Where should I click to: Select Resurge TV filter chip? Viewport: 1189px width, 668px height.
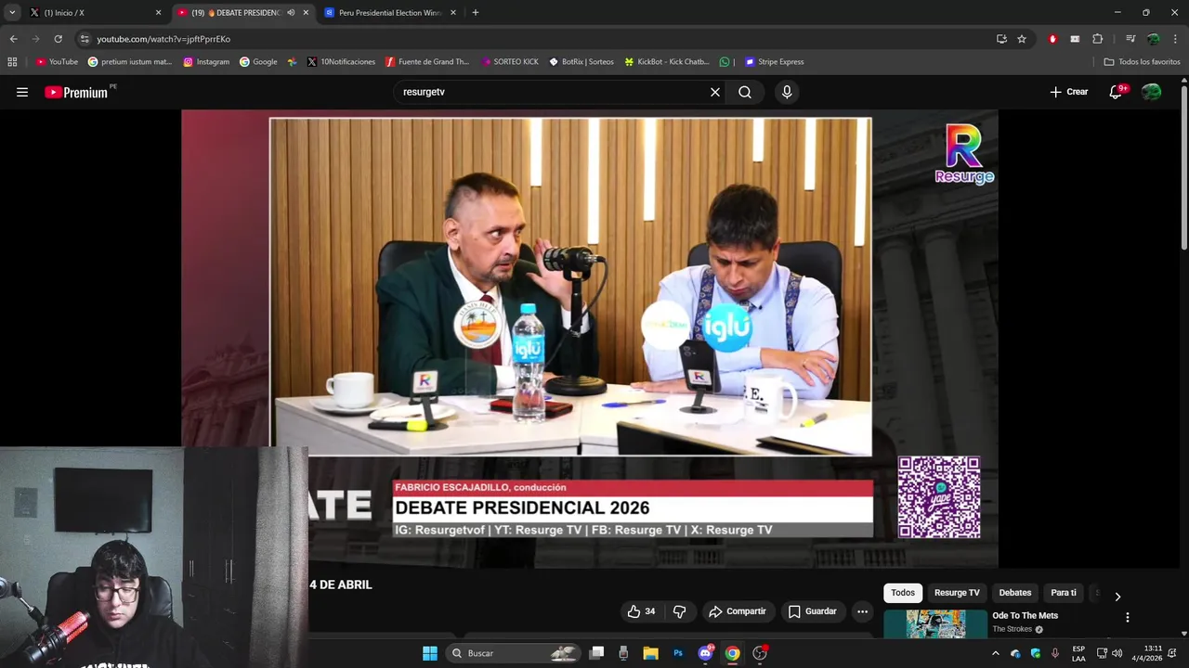point(957,593)
